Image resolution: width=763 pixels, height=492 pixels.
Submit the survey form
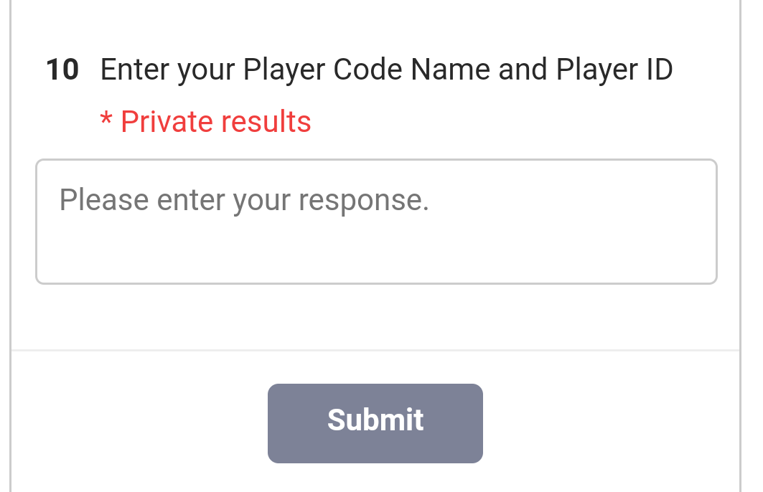[375, 423]
